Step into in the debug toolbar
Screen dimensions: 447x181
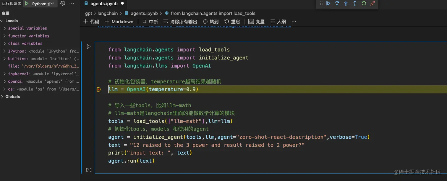tap(346, 4)
